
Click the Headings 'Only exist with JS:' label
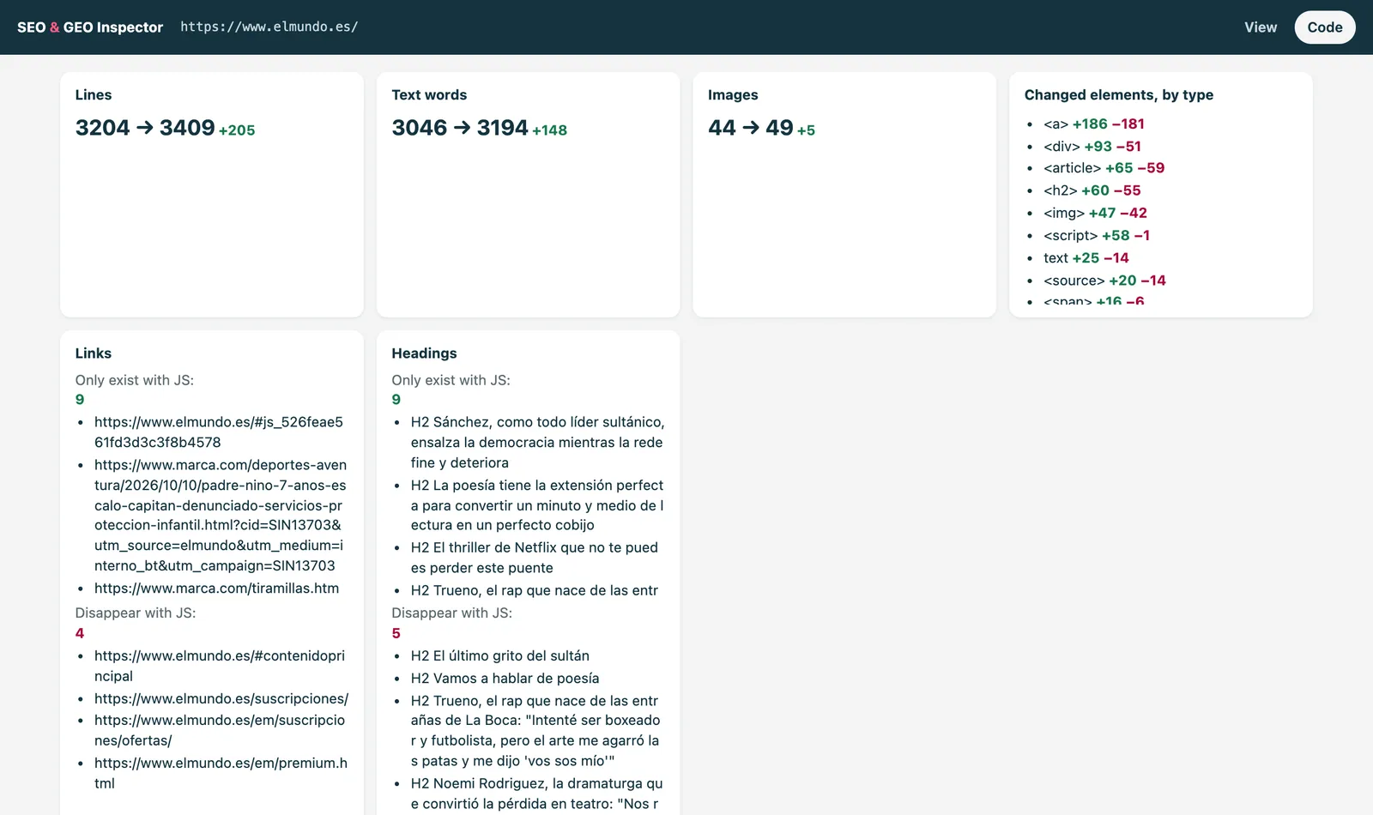[451, 380]
